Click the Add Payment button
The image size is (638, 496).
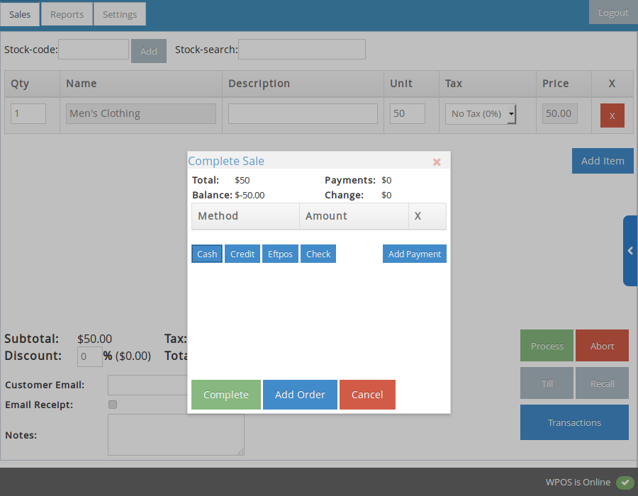pos(415,254)
